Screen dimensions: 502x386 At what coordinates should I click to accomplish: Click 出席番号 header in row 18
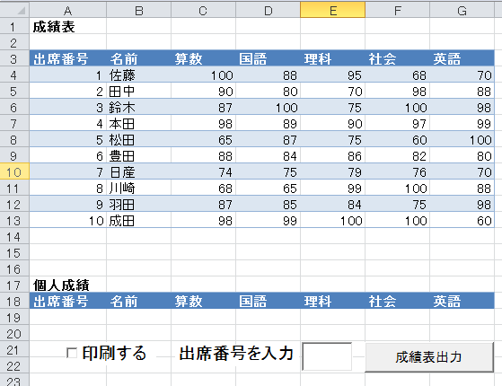pyautogui.click(x=67, y=301)
